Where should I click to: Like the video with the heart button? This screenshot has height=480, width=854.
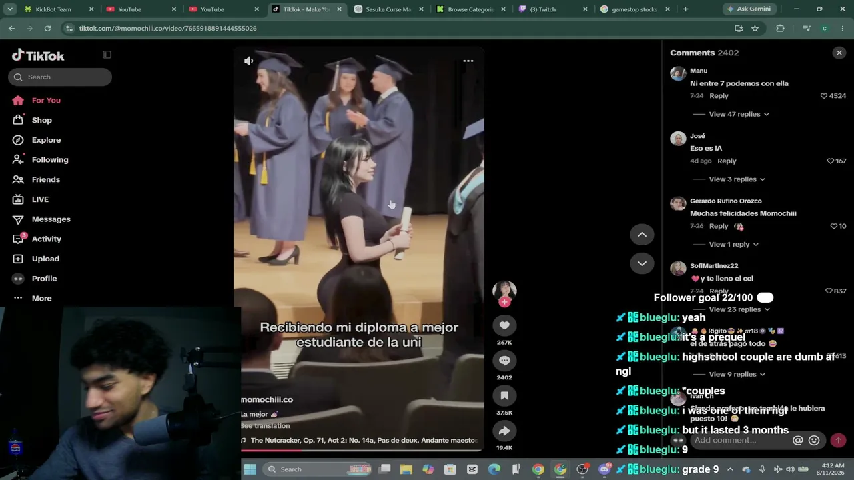point(504,325)
